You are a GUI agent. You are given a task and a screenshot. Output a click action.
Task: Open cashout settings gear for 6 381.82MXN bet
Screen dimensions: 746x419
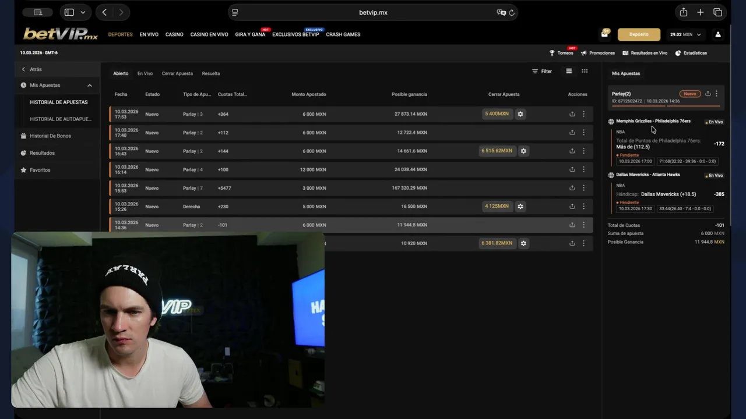pos(523,243)
